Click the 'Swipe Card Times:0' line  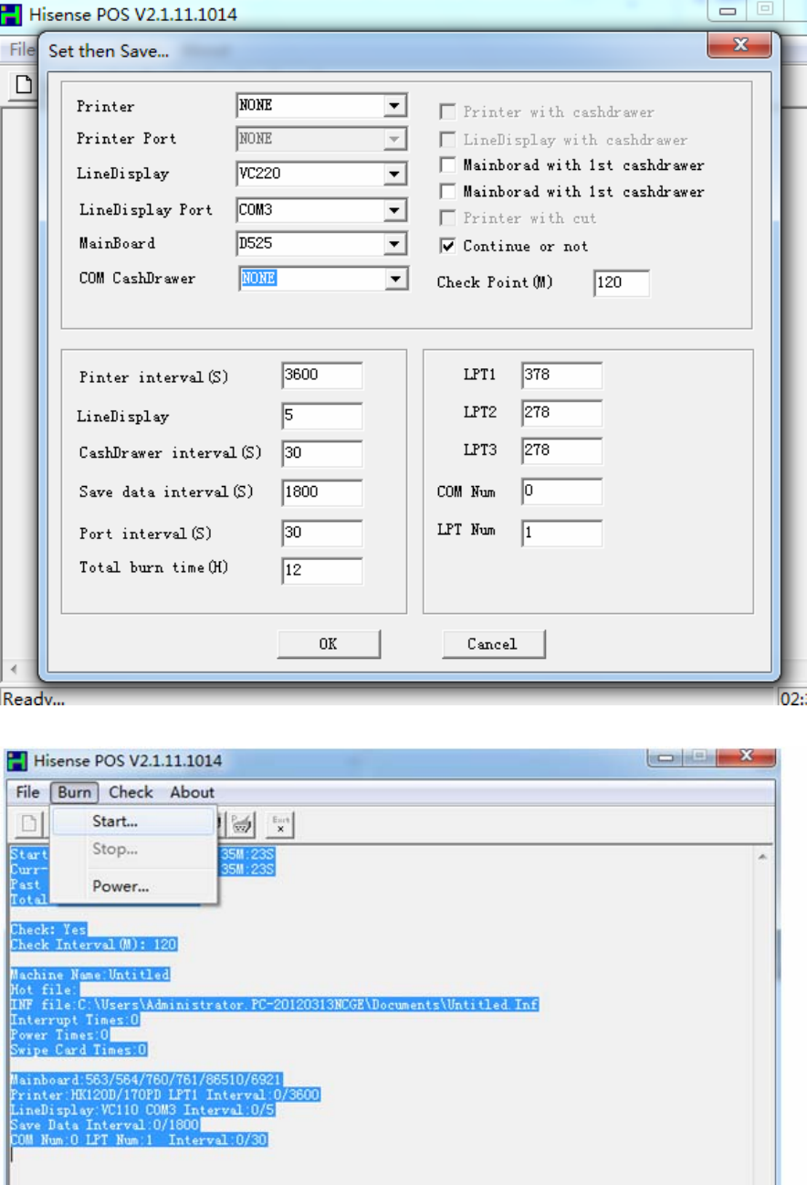tap(79, 1050)
